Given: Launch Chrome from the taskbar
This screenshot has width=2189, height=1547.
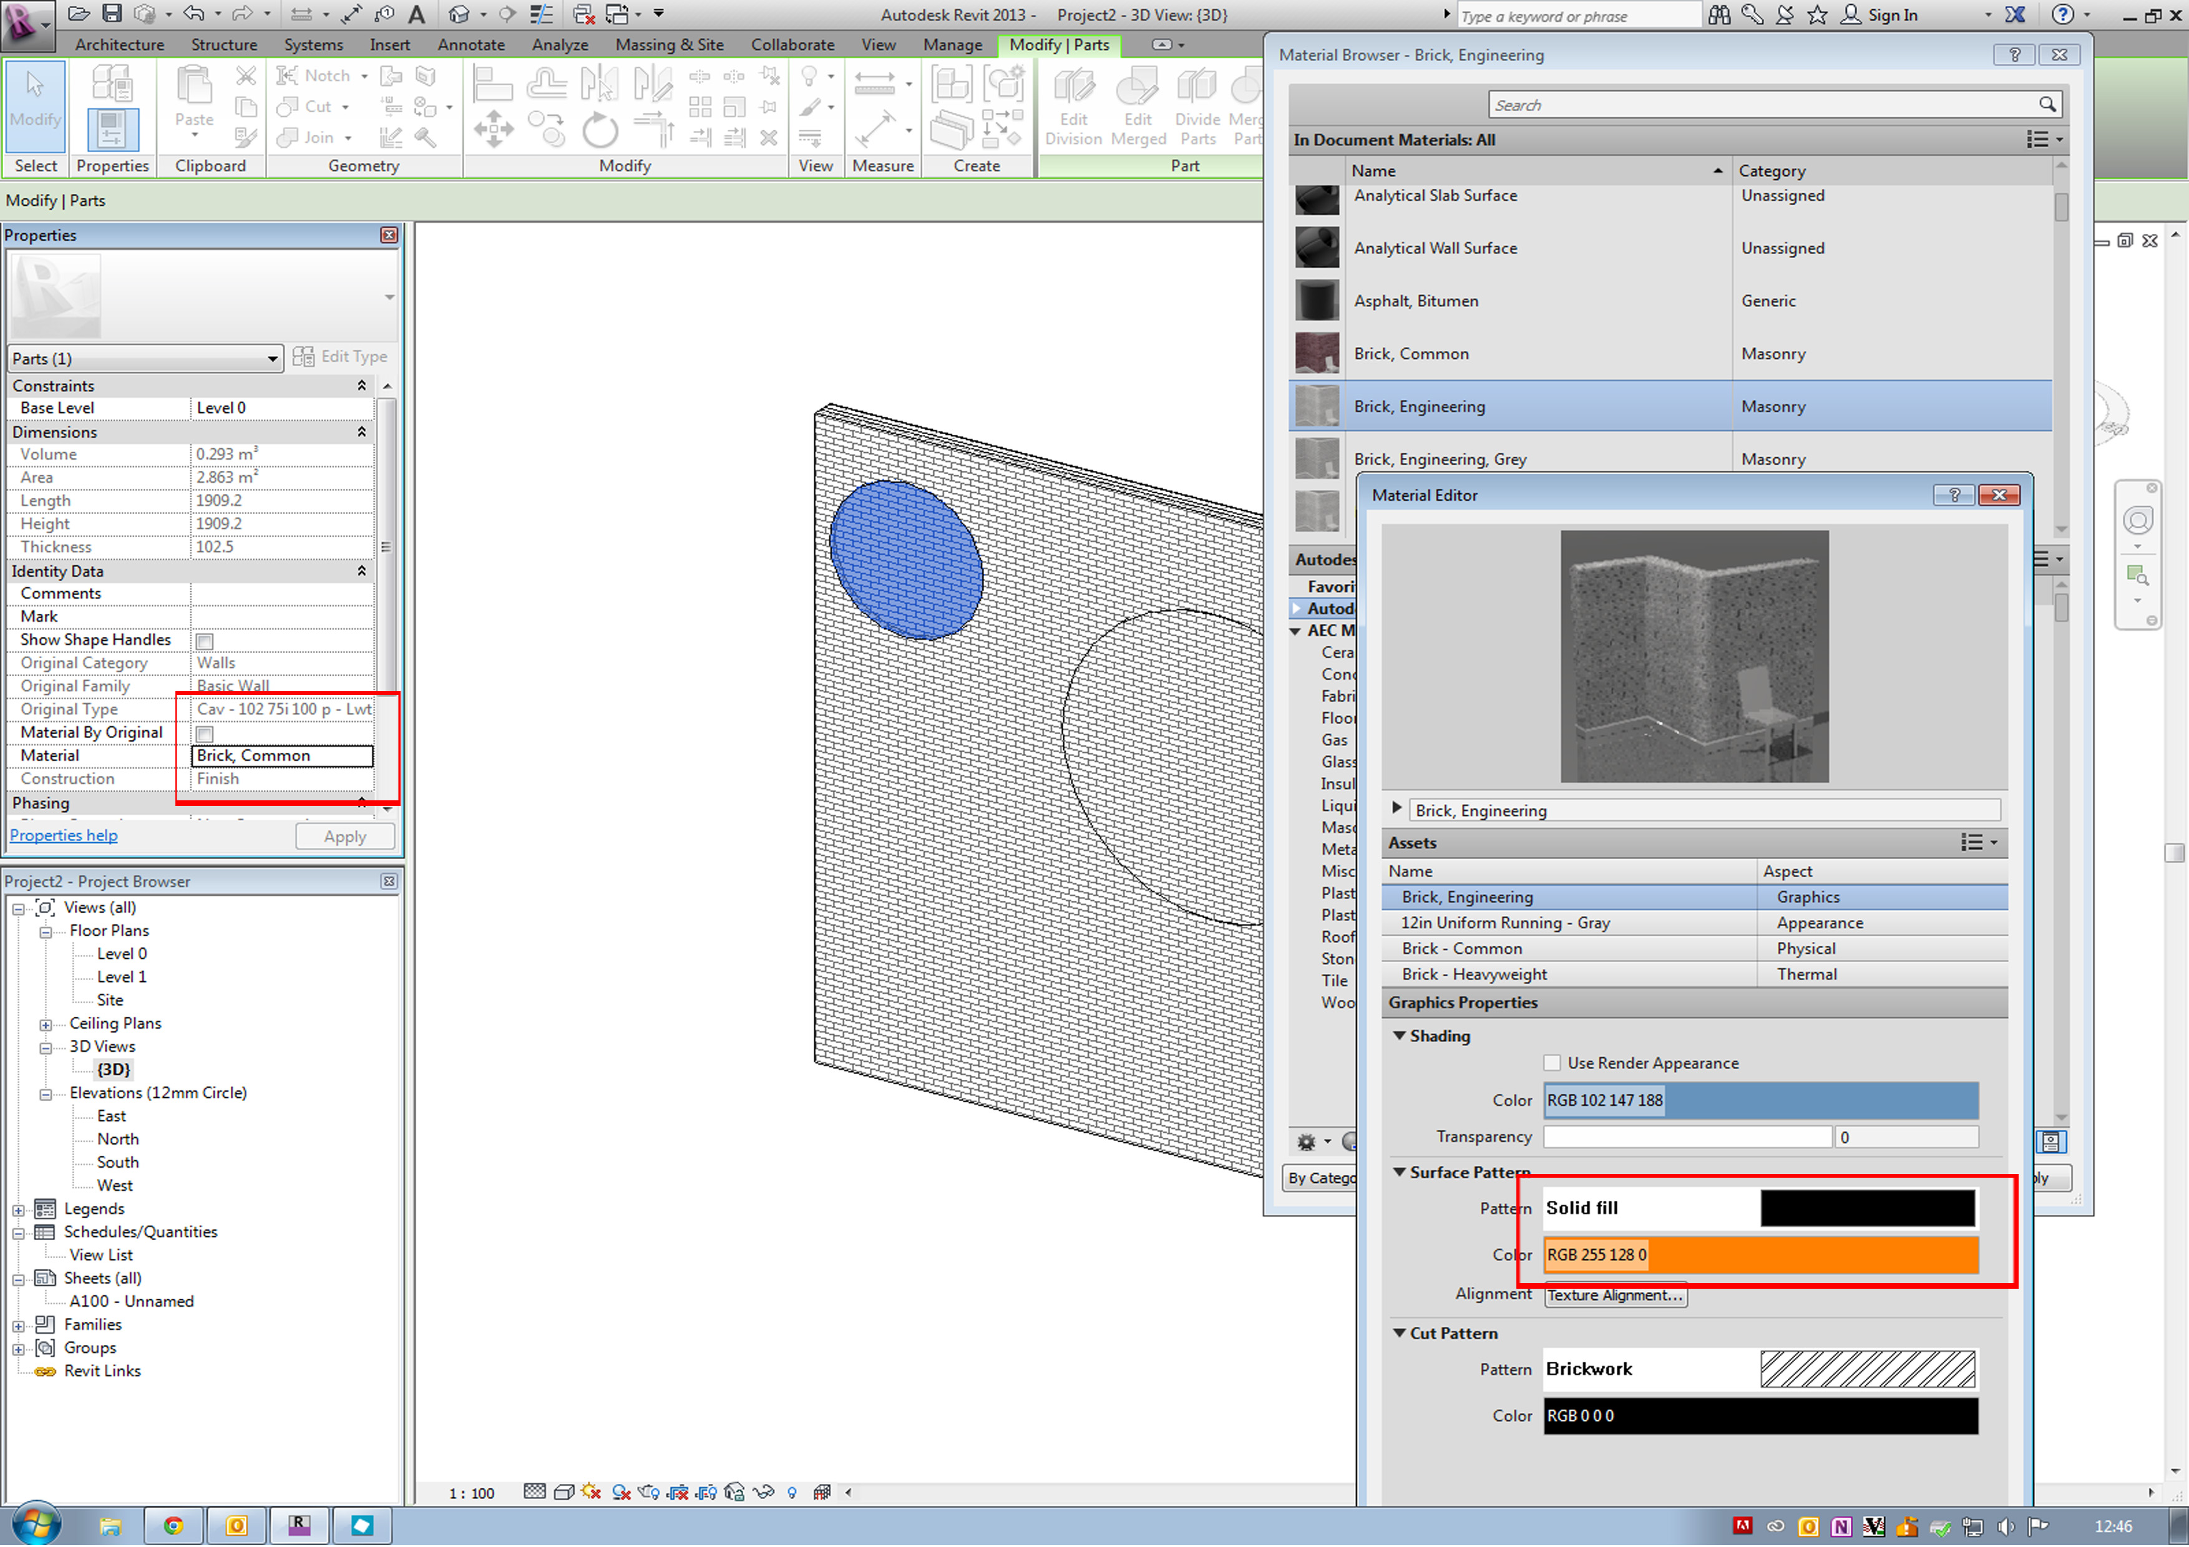Looking at the screenshot, I should [x=173, y=1526].
